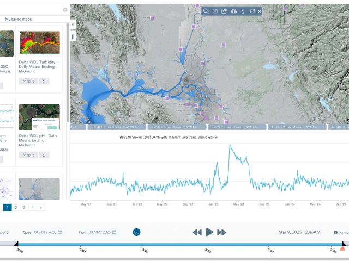
Task: Go to page 2 of saved maps
Action: coord(16,207)
